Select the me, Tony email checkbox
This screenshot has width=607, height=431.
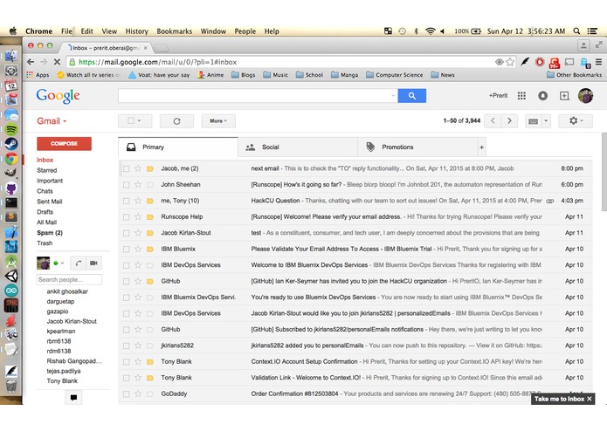126,201
